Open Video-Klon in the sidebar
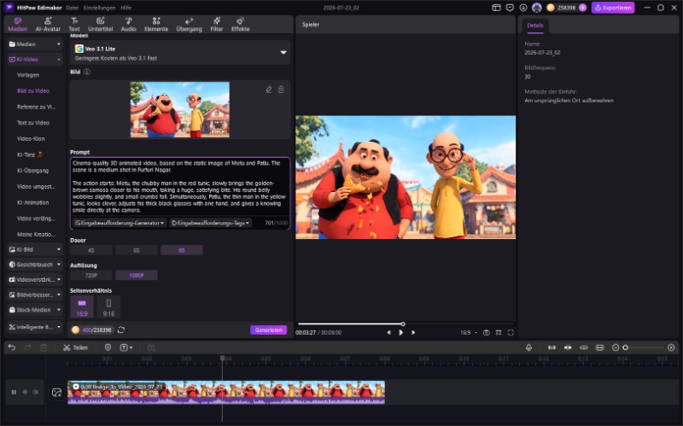The height and width of the screenshot is (426, 683). pos(31,139)
